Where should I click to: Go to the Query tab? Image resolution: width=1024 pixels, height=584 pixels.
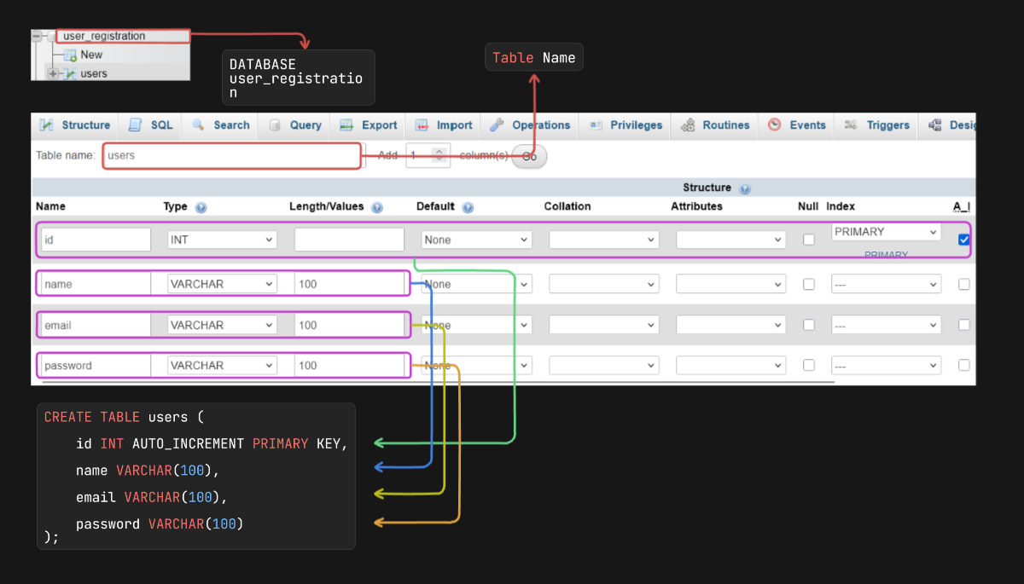pos(295,125)
